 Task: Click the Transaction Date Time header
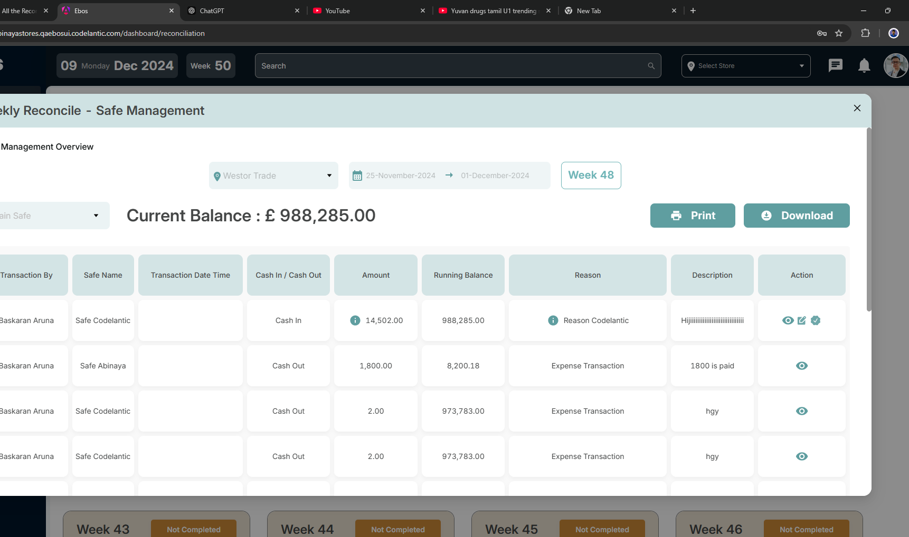tap(191, 275)
